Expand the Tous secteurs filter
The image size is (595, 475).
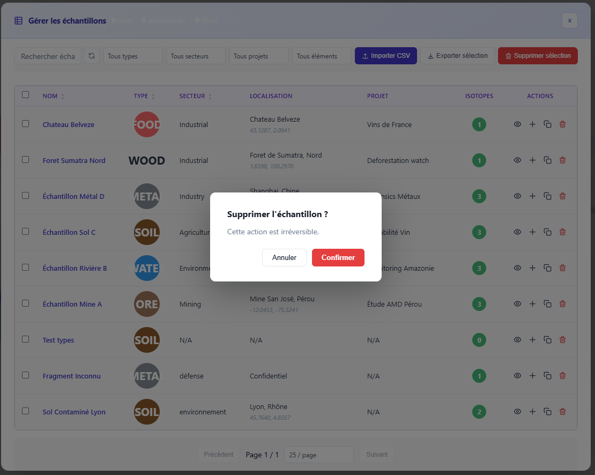click(x=196, y=56)
